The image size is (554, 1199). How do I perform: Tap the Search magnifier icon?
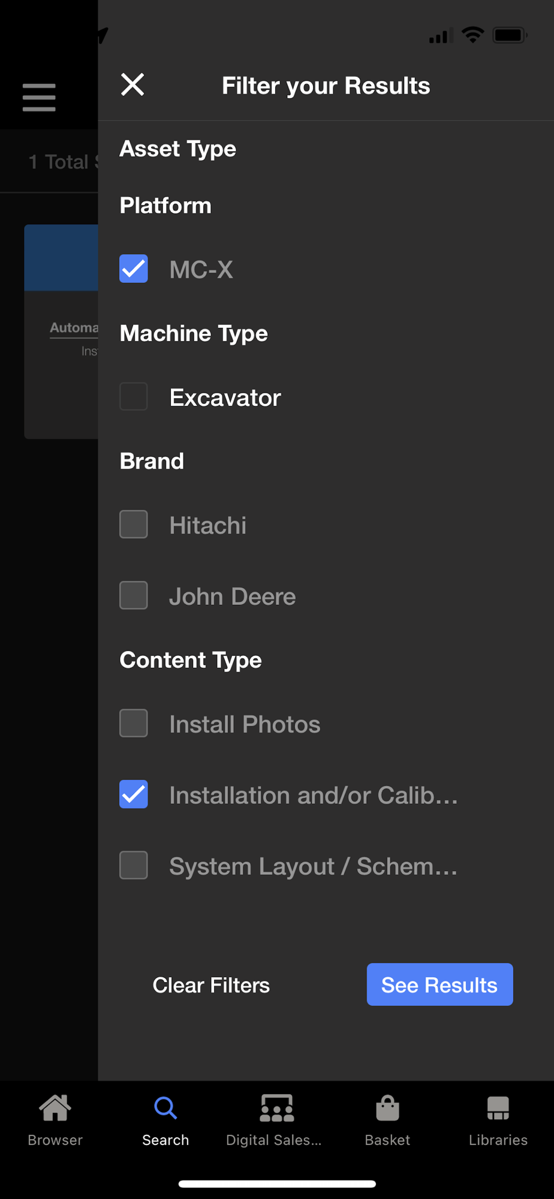(165, 1108)
